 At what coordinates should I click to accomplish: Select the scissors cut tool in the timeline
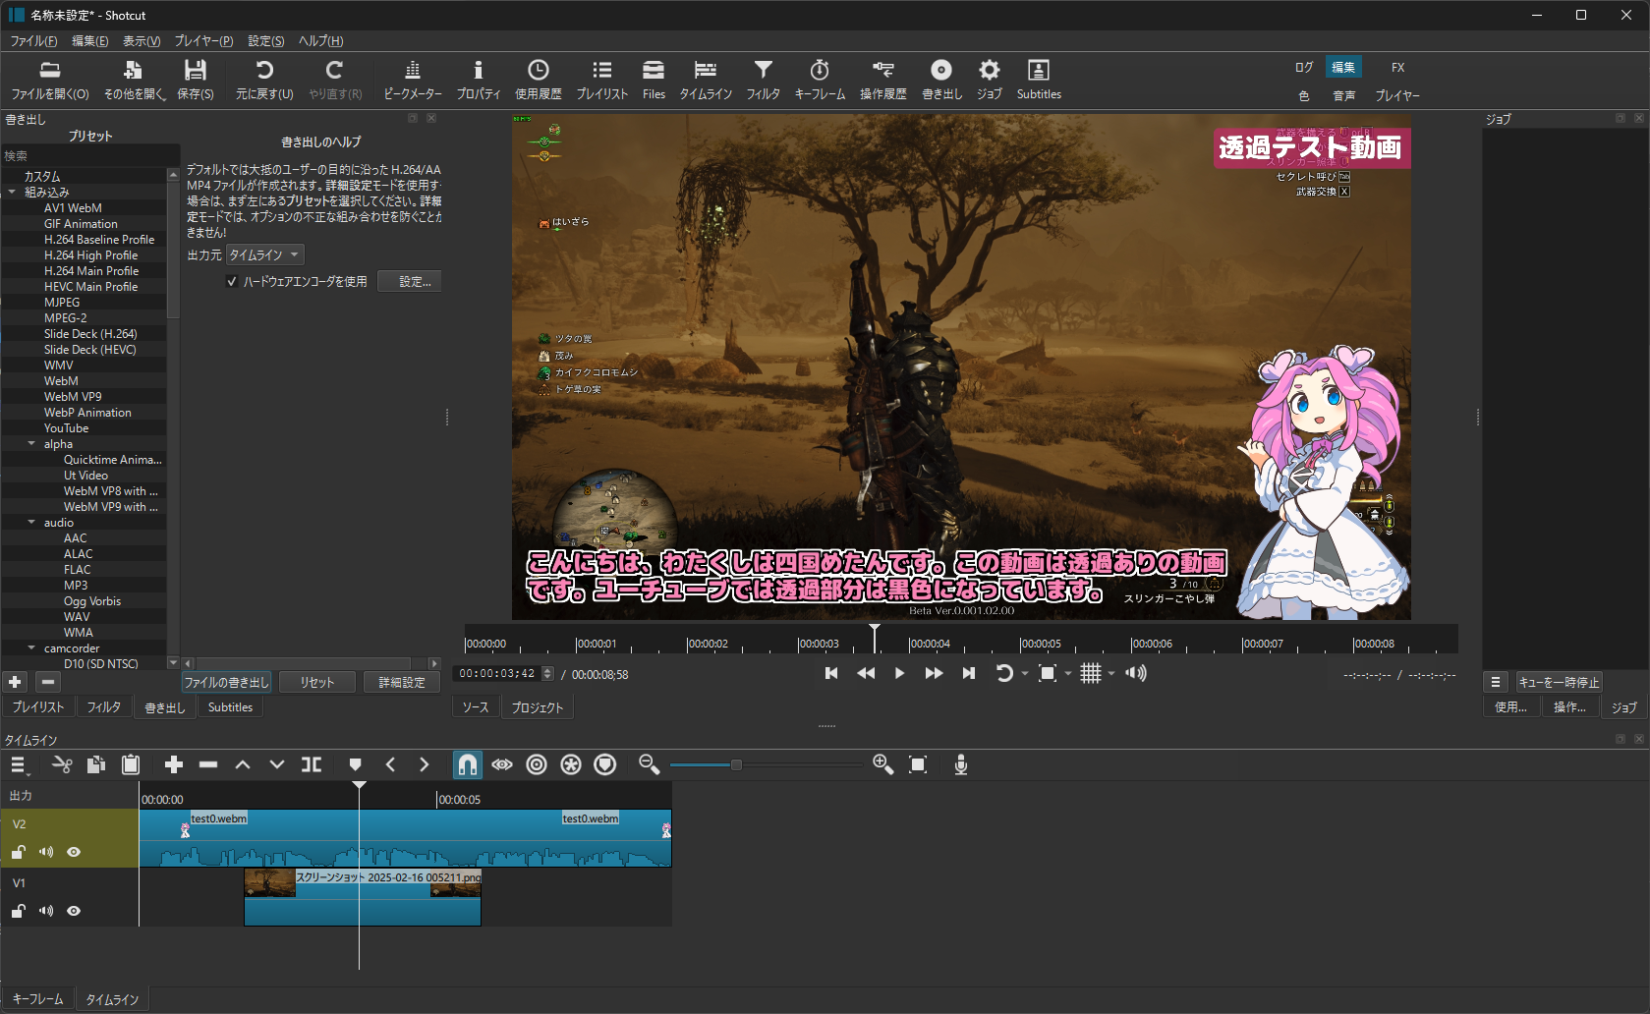(x=62, y=764)
